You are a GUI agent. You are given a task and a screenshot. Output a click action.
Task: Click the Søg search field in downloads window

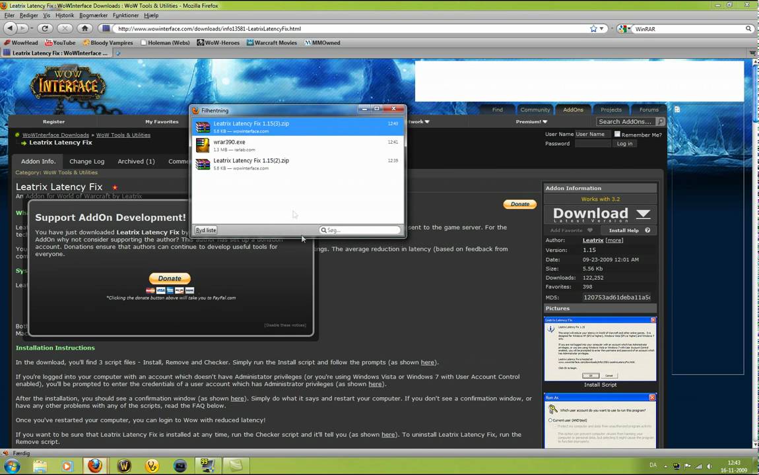click(360, 230)
